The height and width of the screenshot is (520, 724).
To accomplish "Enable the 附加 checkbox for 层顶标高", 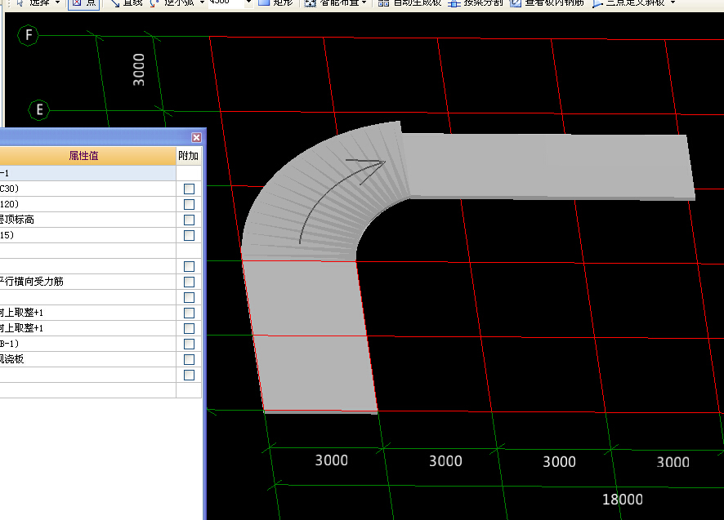I will pos(189,220).
